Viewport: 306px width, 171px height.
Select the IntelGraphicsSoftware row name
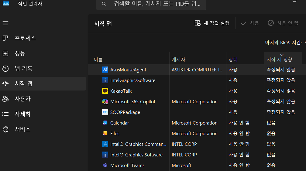[x=133, y=80]
